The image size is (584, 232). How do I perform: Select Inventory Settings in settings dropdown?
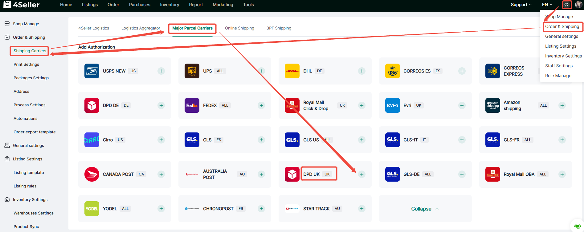(x=563, y=56)
